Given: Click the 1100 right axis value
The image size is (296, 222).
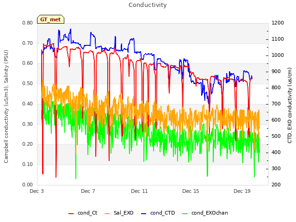Looking at the screenshot, I should (x=277, y=39).
